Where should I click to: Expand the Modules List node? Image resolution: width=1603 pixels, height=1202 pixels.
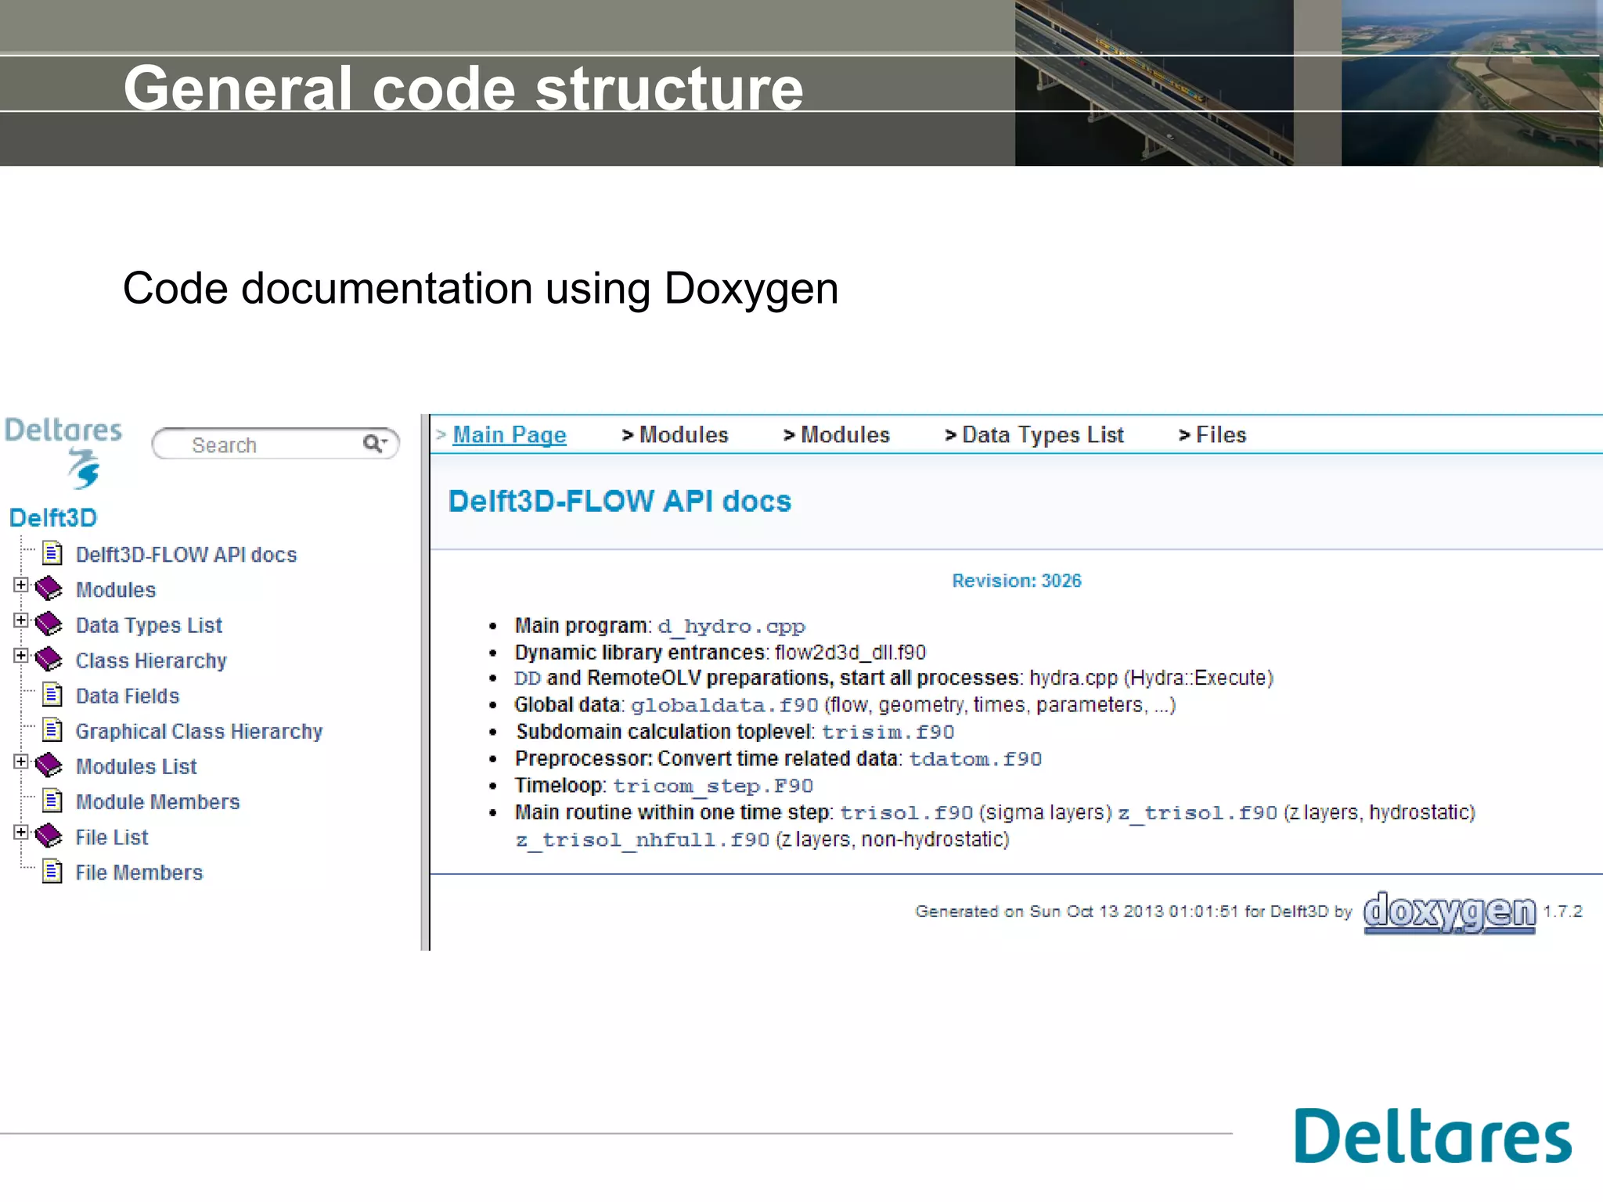[x=21, y=761]
